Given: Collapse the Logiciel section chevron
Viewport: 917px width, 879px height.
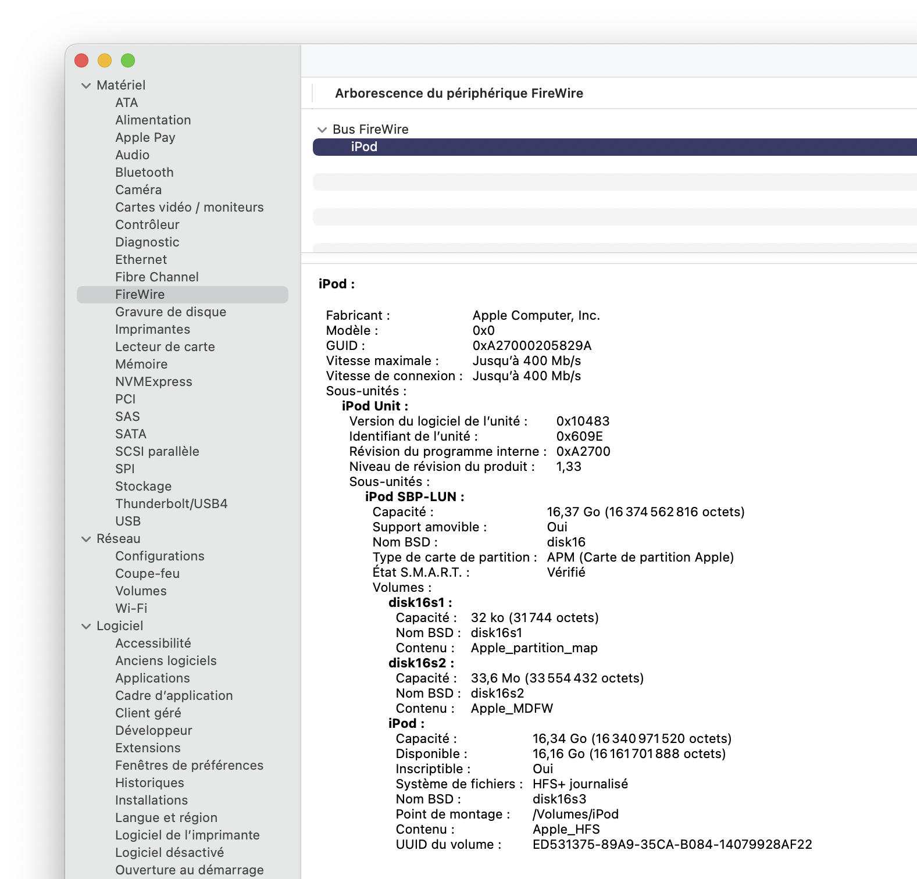Looking at the screenshot, I should coord(86,626).
